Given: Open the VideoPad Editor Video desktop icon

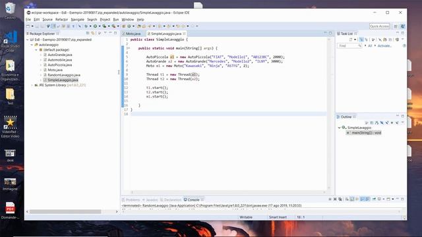Looking at the screenshot, I should (x=11, y=127).
